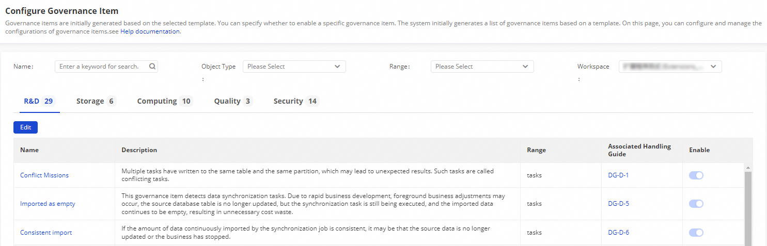Open the Object Type dropdown
This screenshot has height=246, width=767.
click(294, 67)
